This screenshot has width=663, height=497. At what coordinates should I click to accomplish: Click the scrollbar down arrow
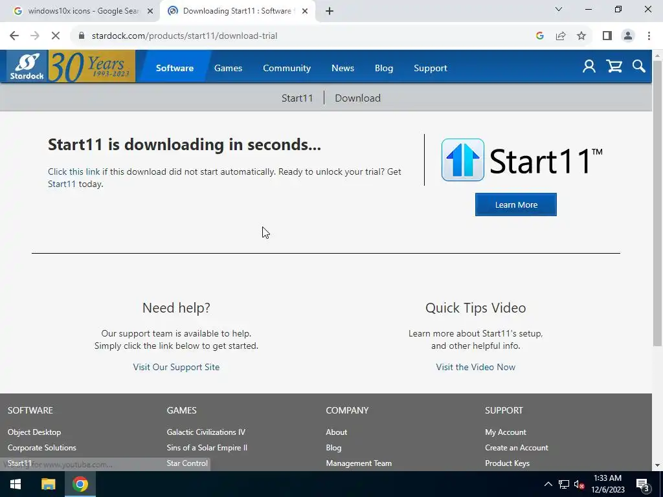(x=658, y=465)
